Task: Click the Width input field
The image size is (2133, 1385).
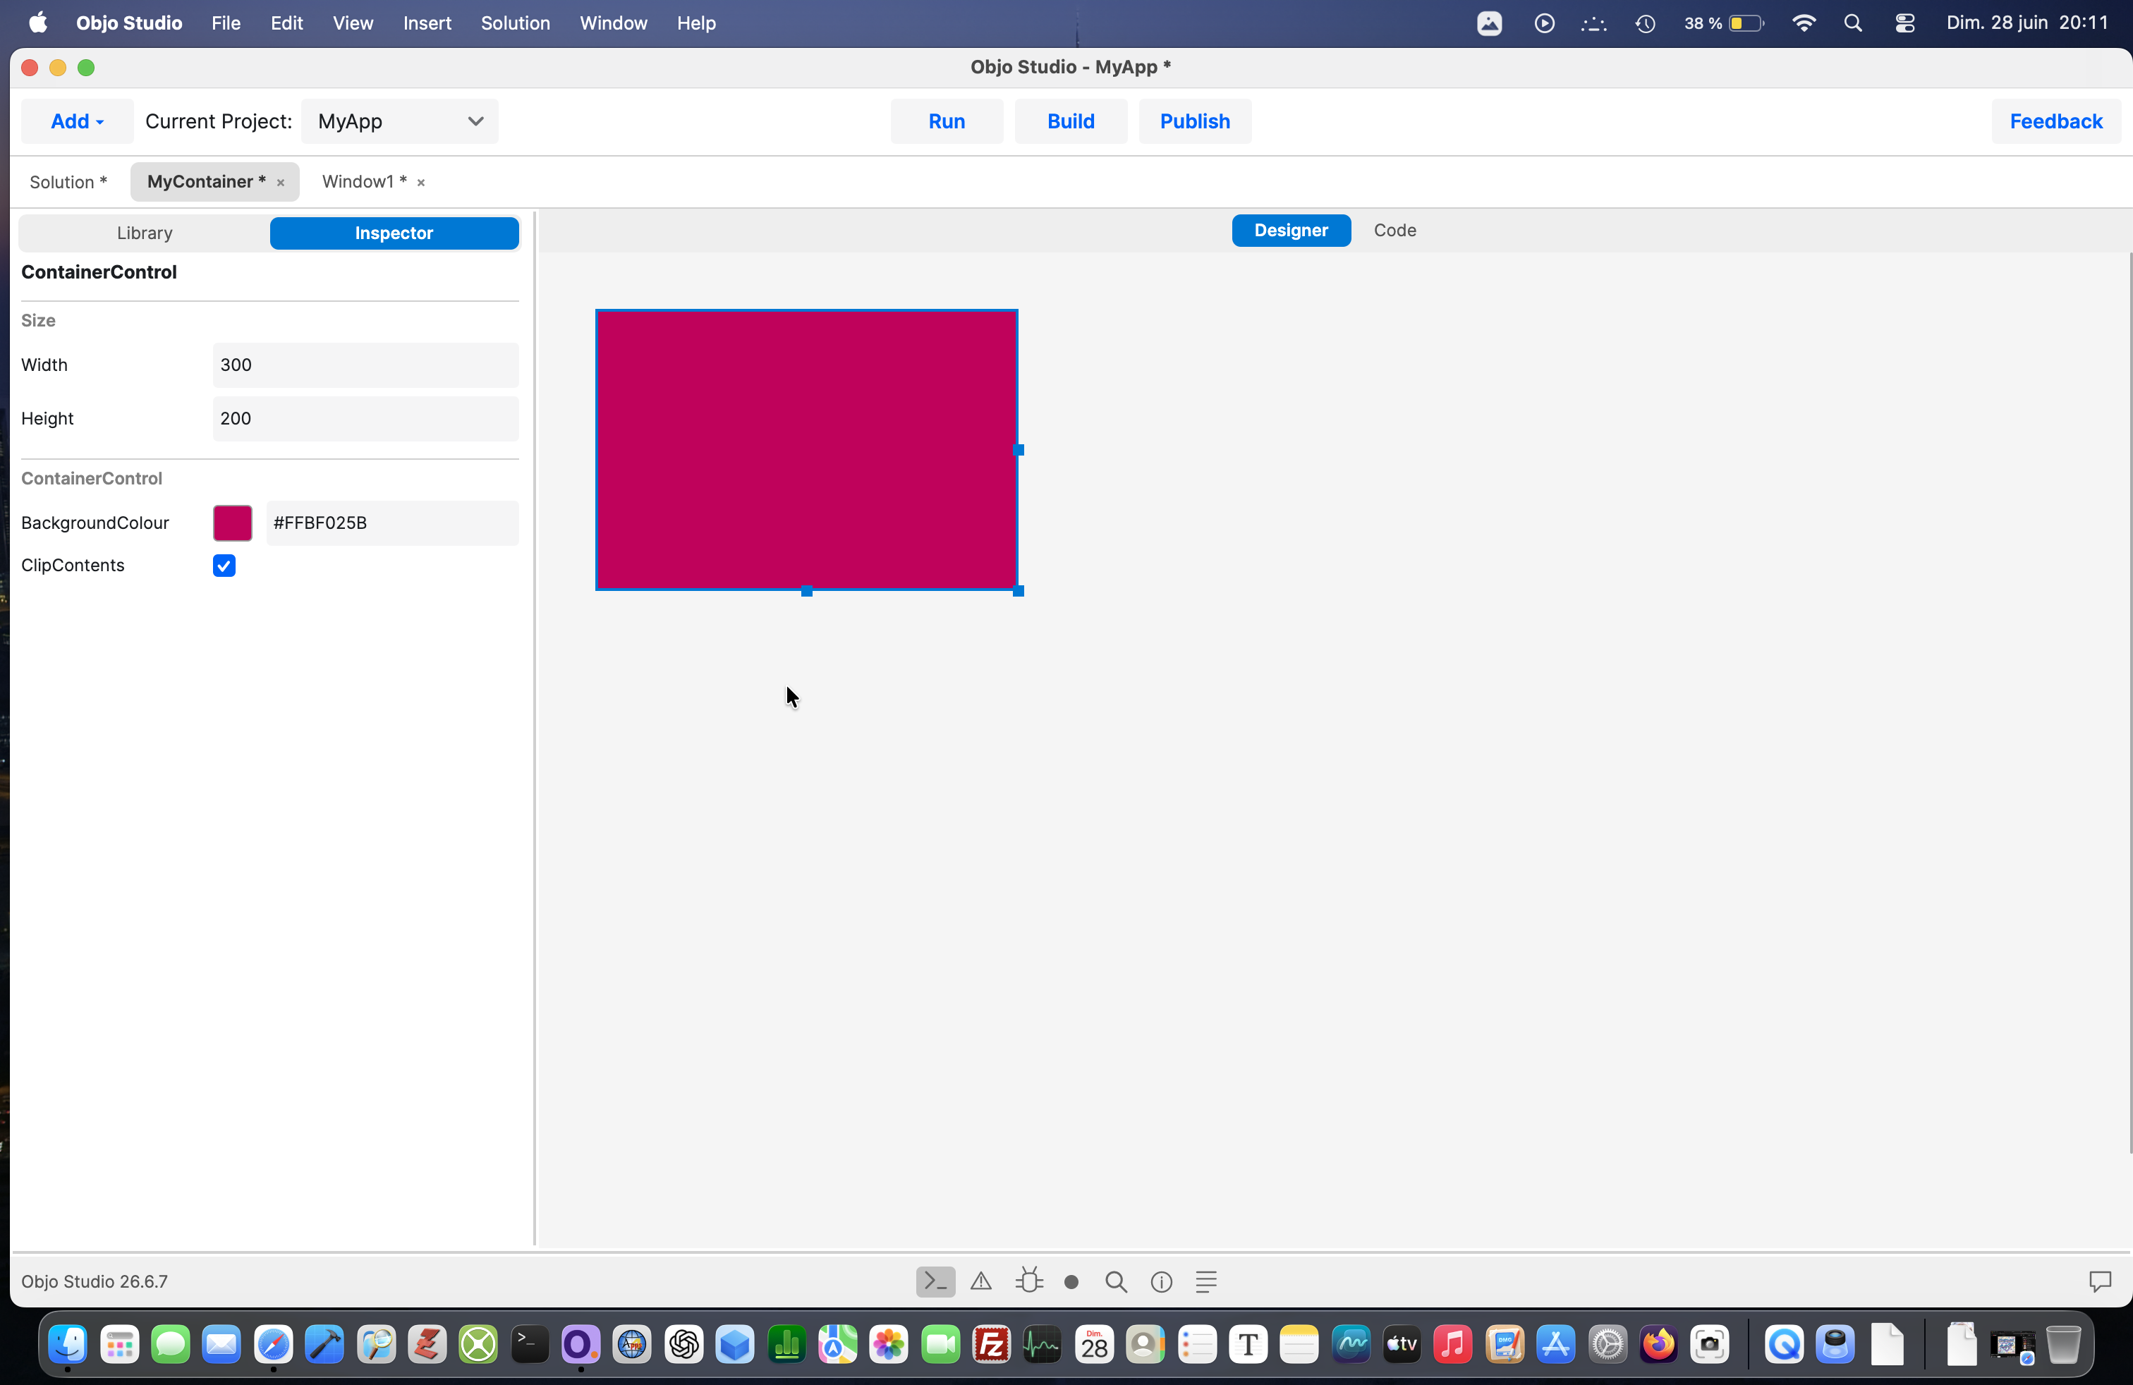Action: [365, 365]
